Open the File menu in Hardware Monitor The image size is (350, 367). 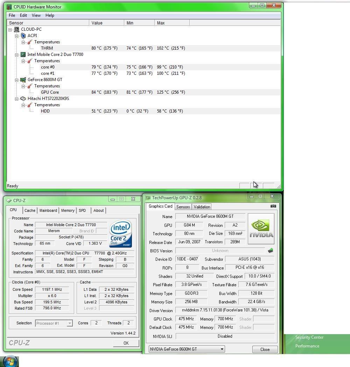pyautogui.click(x=12, y=15)
